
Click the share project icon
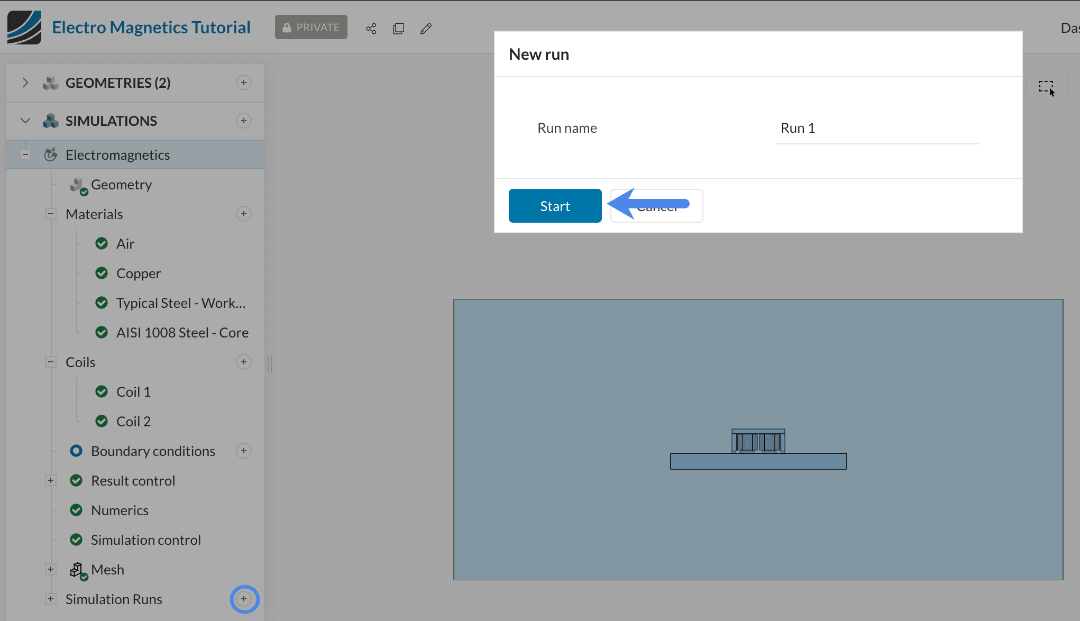371,29
